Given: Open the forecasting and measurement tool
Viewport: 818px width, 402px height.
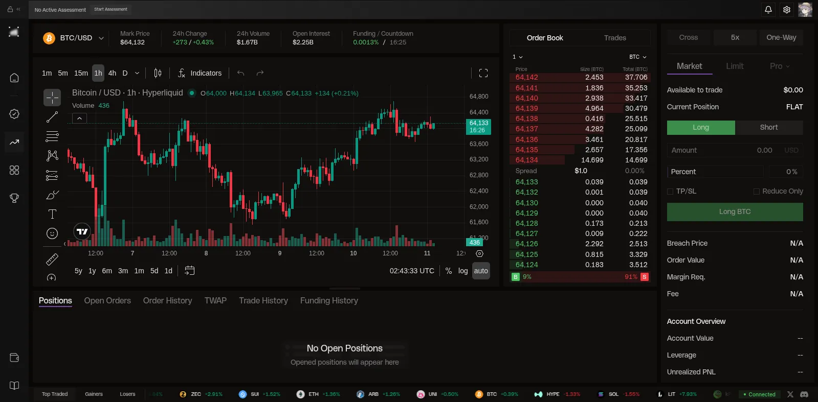Looking at the screenshot, I should [x=52, y=175].
